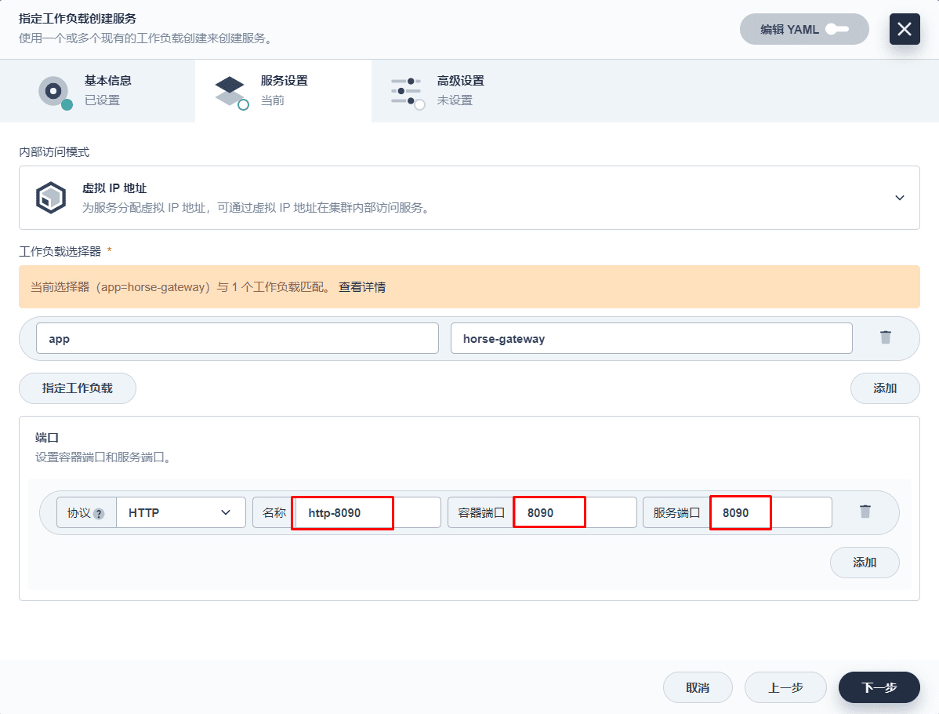This screenshot has width=939, height=714.
Task: Open the 基本信息 step tab
Action: point(98,91)
